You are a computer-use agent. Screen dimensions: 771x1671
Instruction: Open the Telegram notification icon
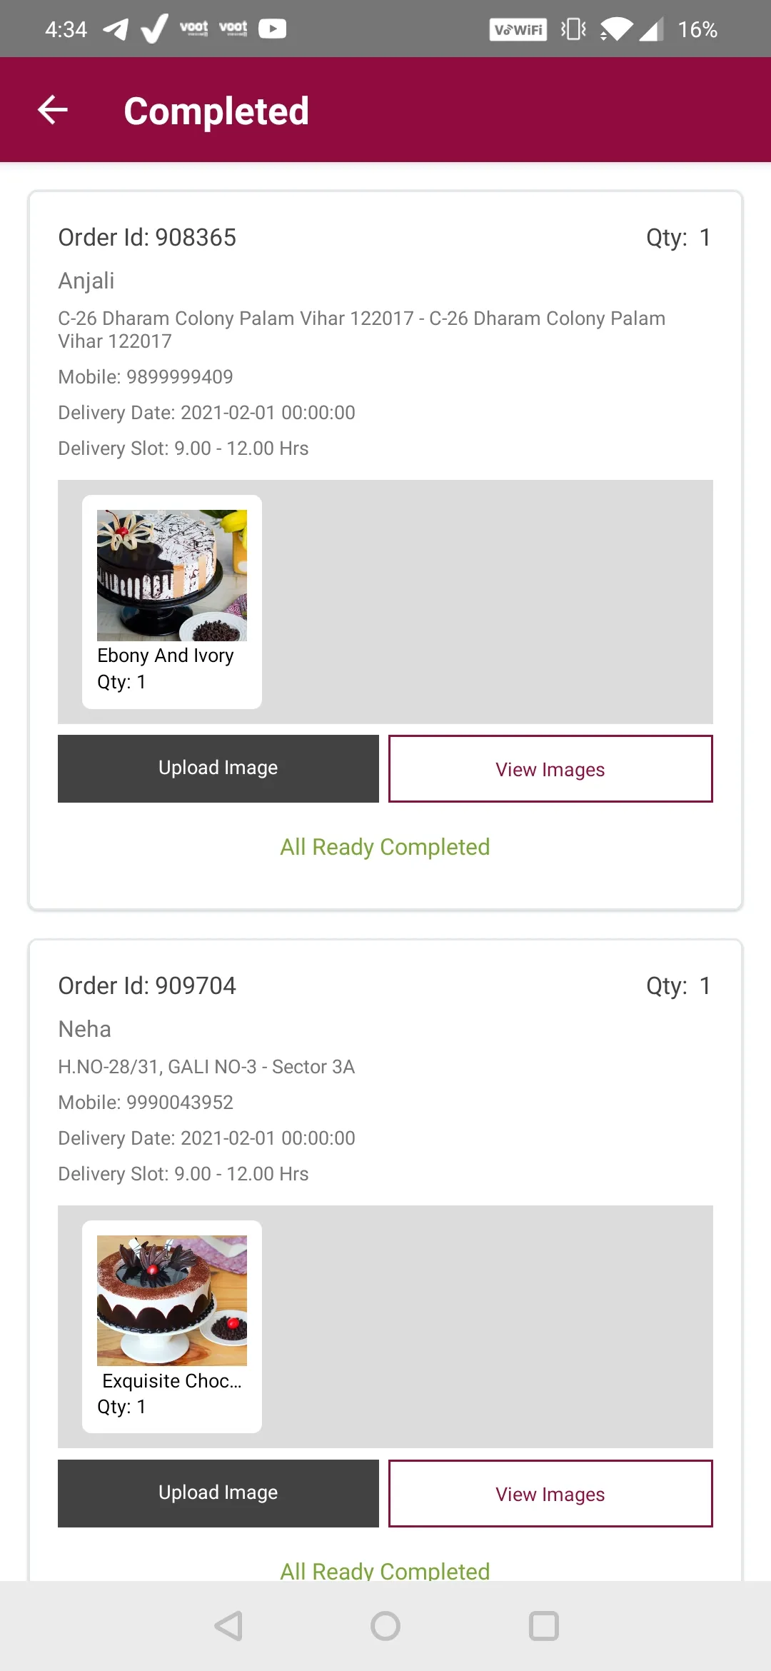click(115, 29)
